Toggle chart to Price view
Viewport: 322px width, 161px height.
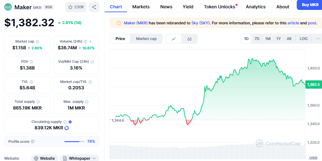[x=120, y=39]
